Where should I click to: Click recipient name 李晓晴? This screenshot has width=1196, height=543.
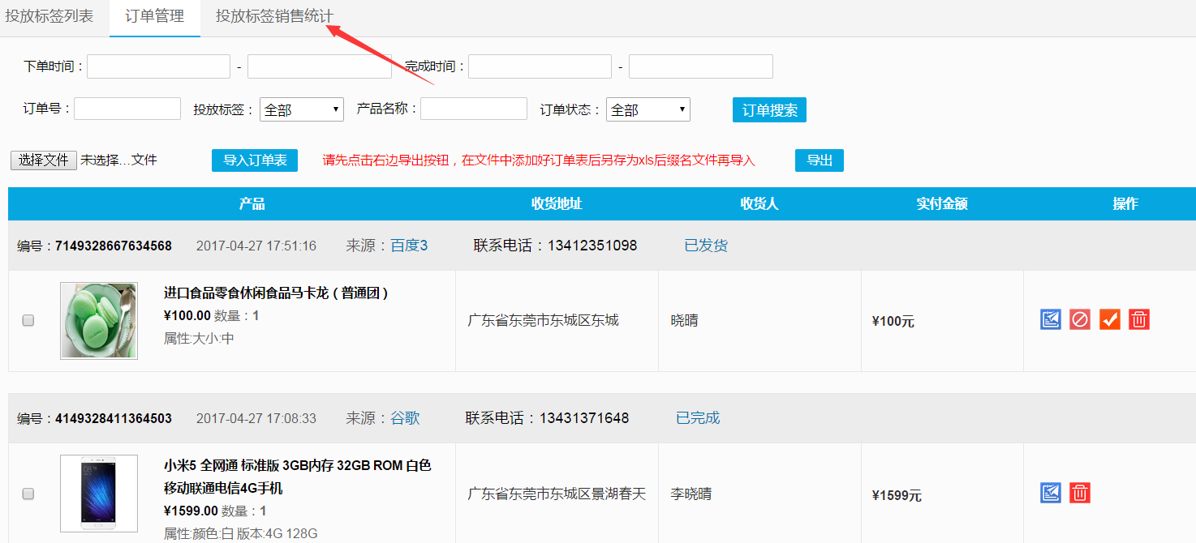[691, 494]
